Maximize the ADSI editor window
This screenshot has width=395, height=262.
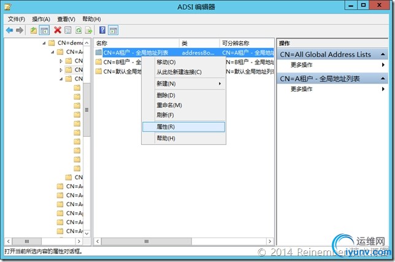tap(363, 6)
